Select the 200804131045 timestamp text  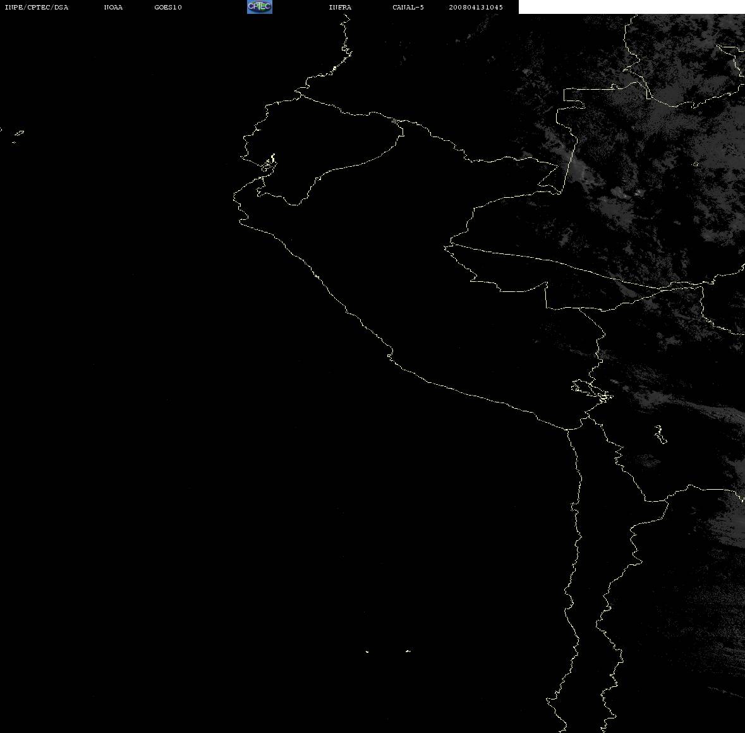pos(476,7)
